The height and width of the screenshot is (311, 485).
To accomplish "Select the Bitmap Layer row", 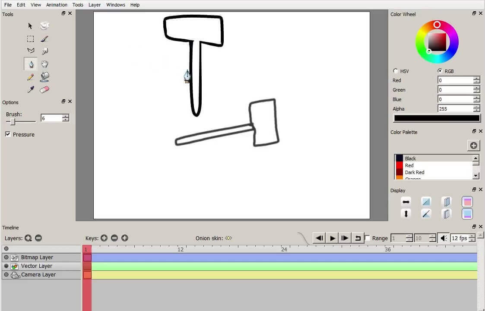I will click(41, 257).
